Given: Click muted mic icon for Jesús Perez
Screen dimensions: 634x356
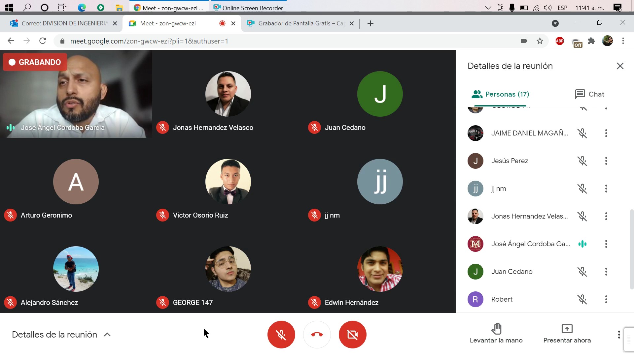Looking at the screenshot, I should point(582,161).
